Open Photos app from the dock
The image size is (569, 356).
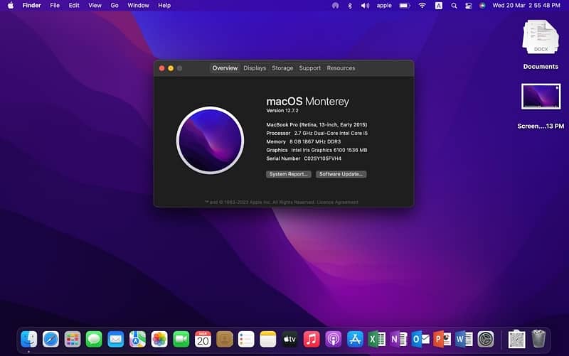point(159,339)
